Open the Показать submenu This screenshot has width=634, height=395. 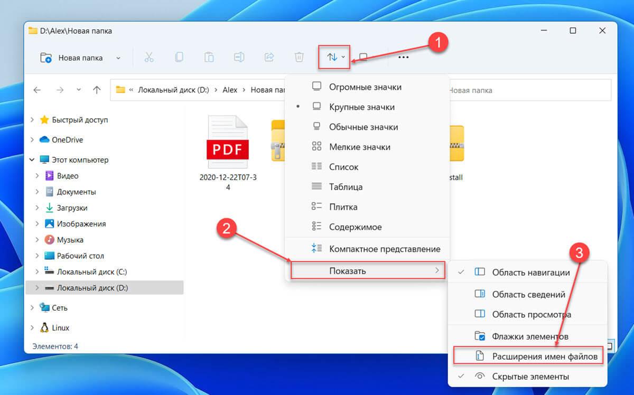[x=368, y=271]
